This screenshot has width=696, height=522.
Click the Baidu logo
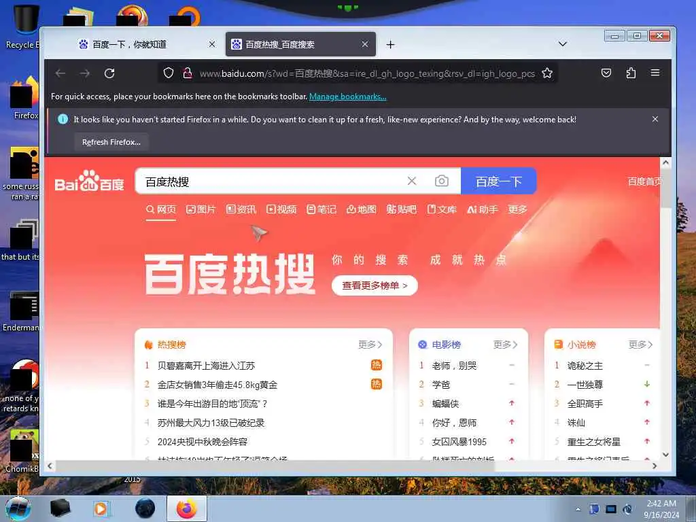[89, 181]
